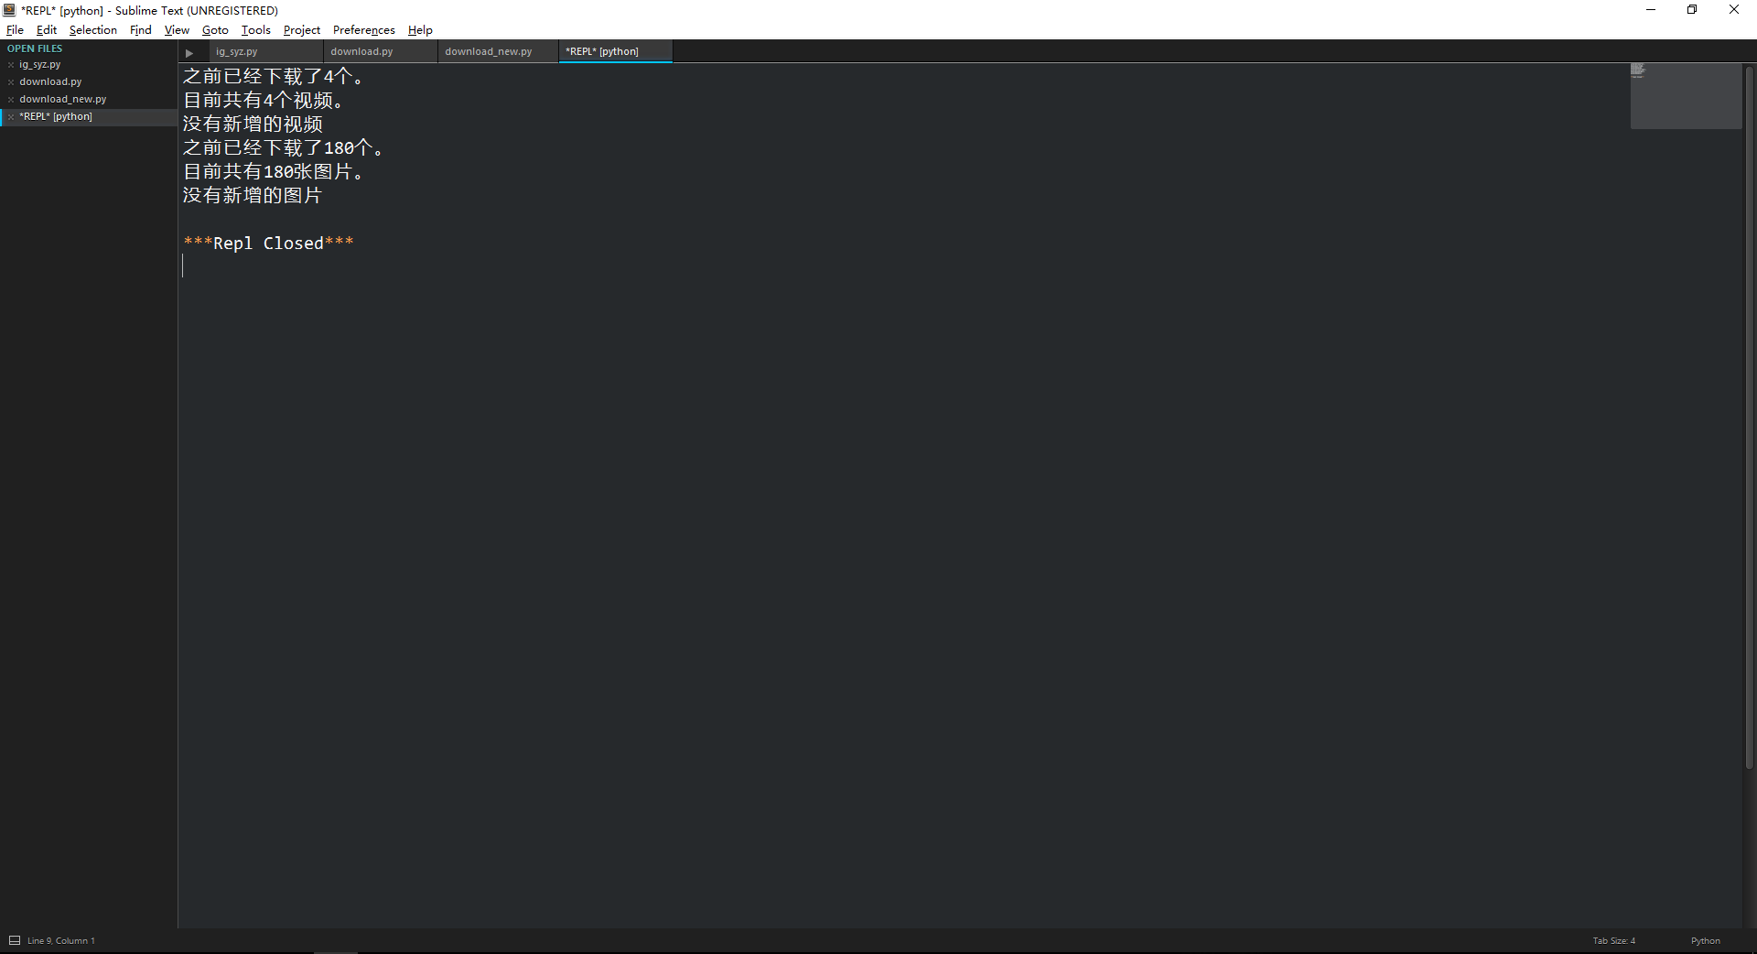This screenshot has height=954, width=1757.
Task: Close REPL python entry in sidebar
Action: (x=11, y=117)
